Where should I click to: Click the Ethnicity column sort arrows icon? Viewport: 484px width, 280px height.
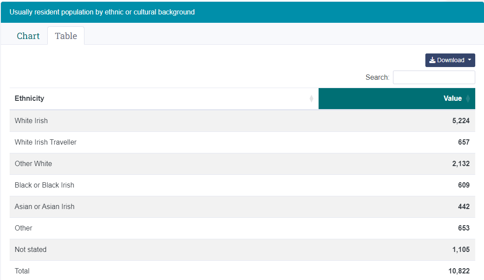(x=312, y=98)
